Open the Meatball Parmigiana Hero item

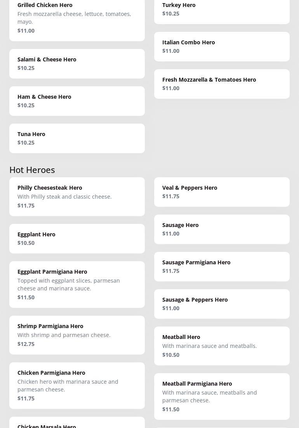tap(222, 397)
